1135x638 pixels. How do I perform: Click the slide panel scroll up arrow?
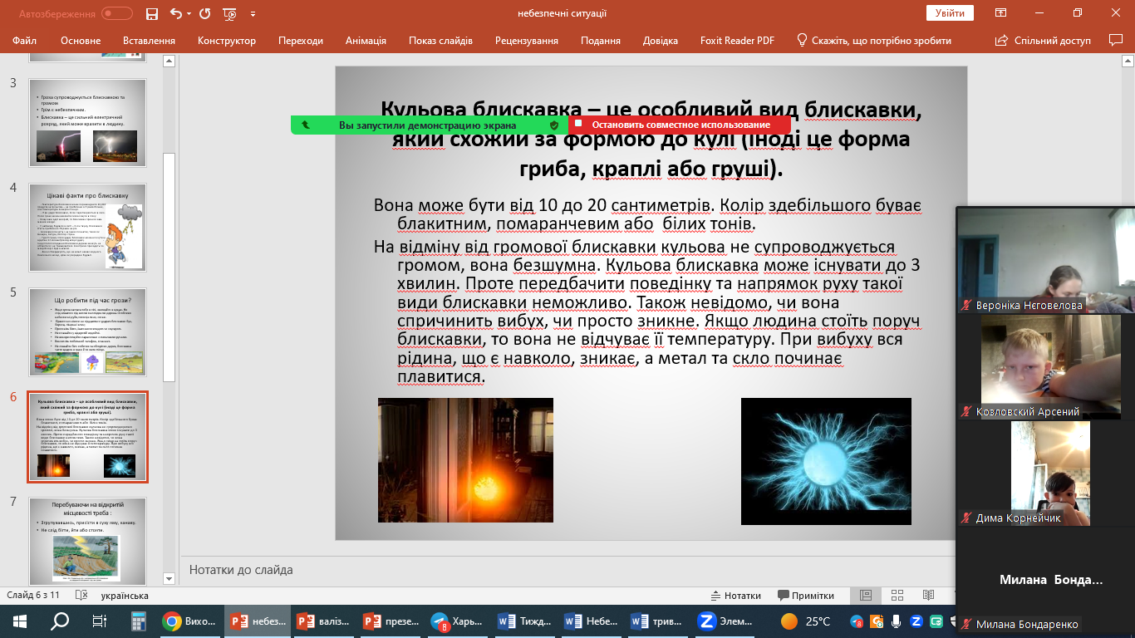(x=170, y=61)
